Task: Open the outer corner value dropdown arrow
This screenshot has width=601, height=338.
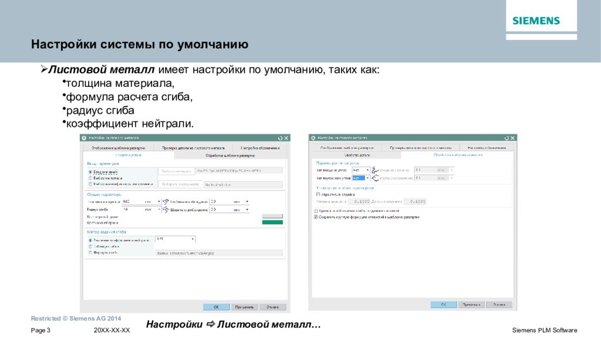Action: [451, 170]
